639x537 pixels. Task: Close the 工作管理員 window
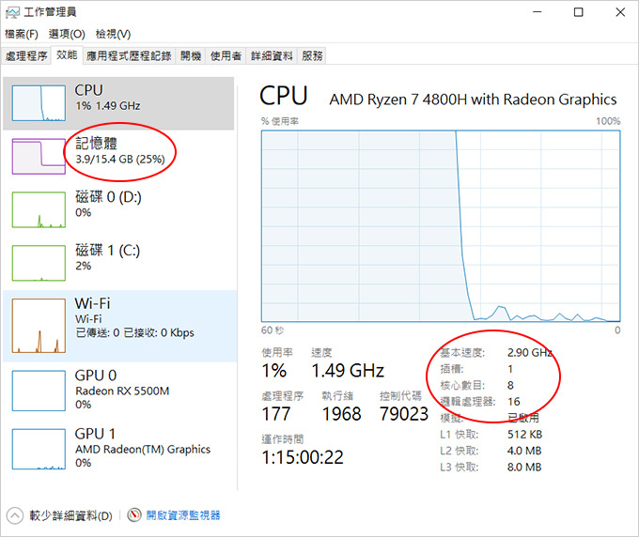coord(620,12)
